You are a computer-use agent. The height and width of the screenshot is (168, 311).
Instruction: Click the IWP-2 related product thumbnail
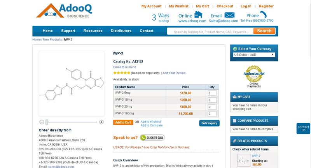click(244, 160)
